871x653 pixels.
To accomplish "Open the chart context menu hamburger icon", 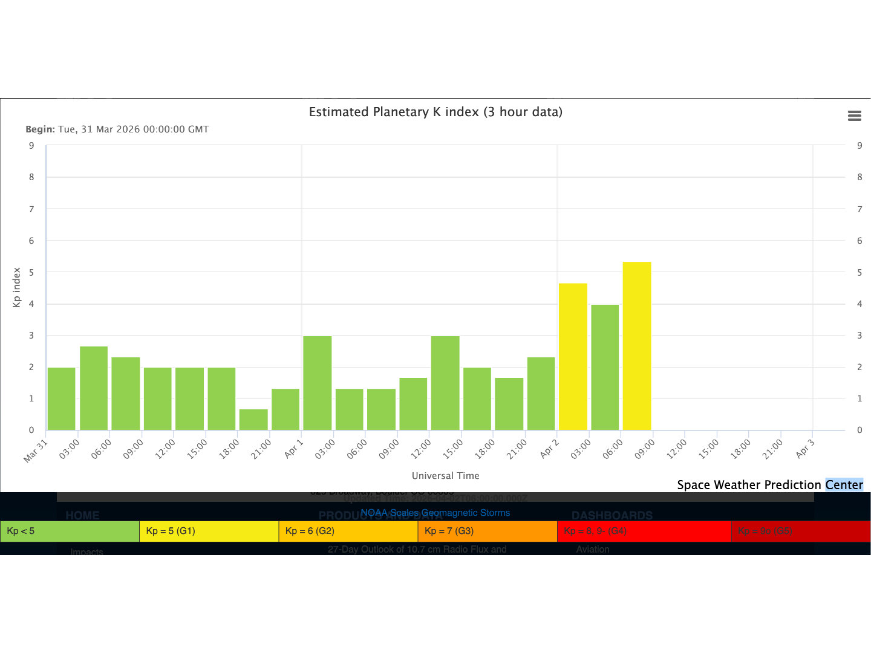I will coord(854,116).
